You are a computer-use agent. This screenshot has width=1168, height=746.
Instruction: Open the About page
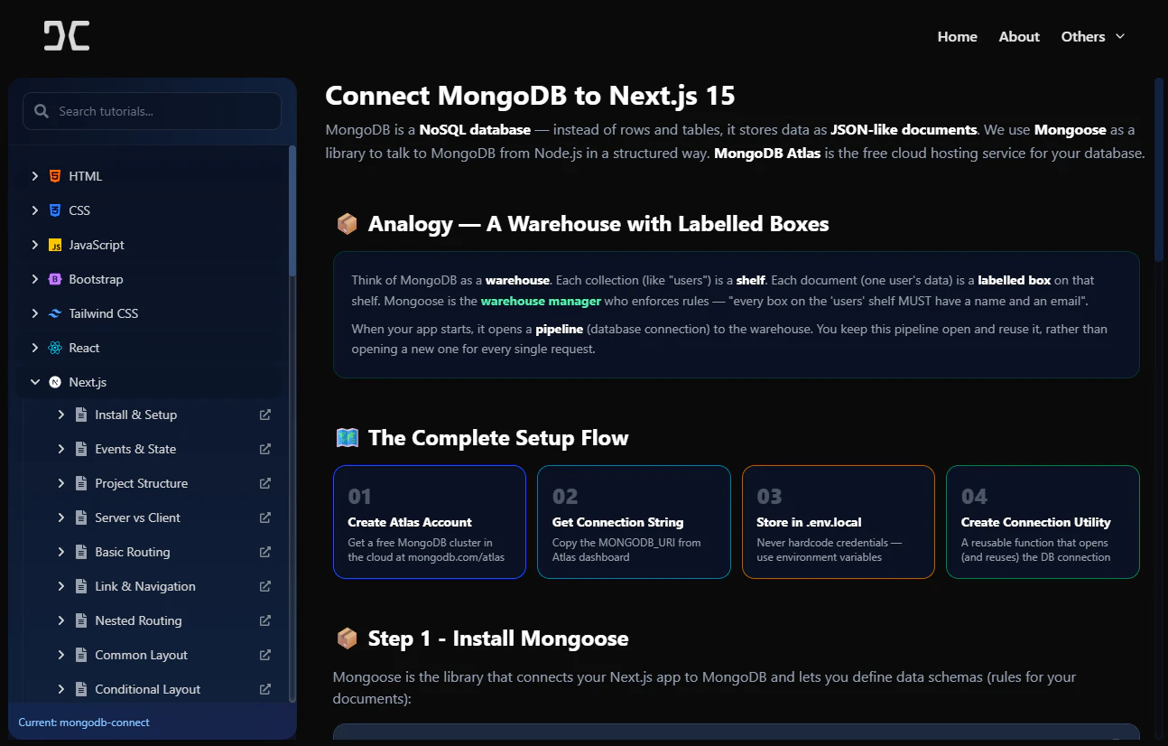coord(1018,36)
